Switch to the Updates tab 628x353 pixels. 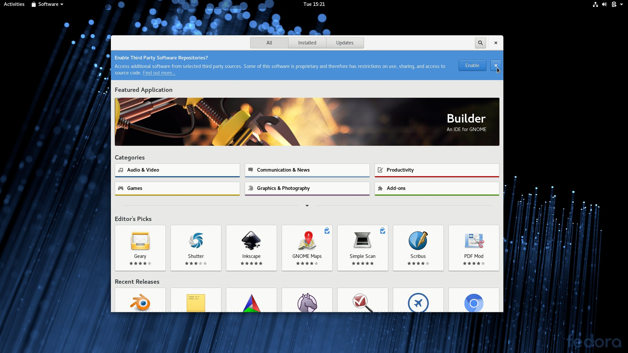[x=345, y=42]
